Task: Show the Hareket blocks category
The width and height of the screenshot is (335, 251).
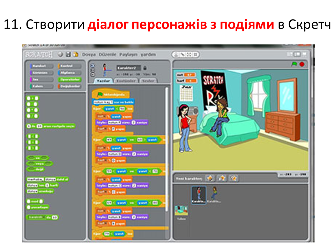Action: pyautogui.click(x=42, y=66)
